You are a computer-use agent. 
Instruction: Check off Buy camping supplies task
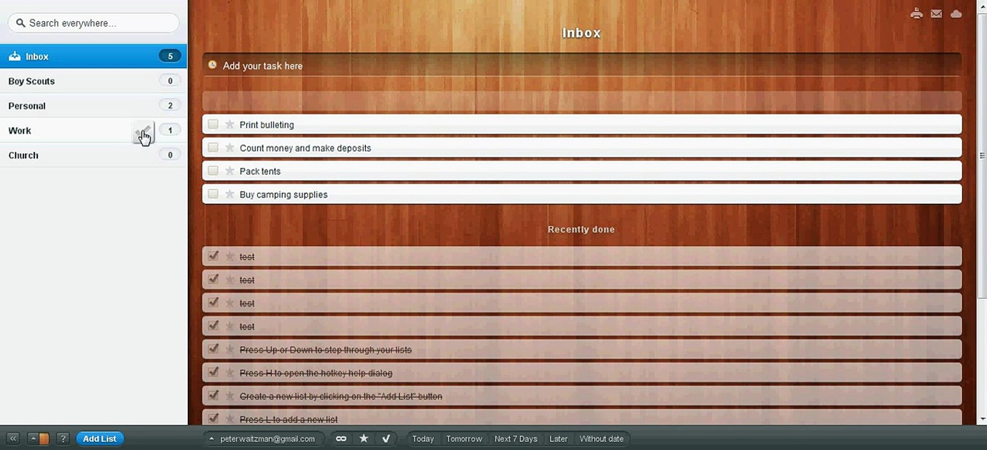click(x=213, y=193)
